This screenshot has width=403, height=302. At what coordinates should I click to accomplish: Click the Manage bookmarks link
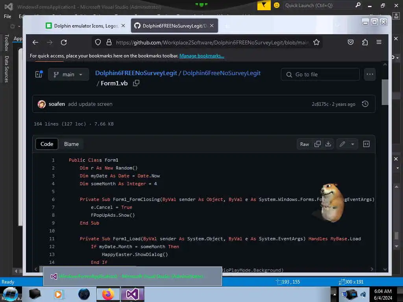tap(202, 56)
